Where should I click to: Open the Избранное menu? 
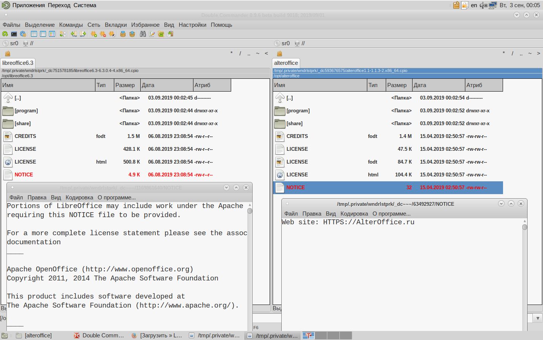[x=145, y=25]
